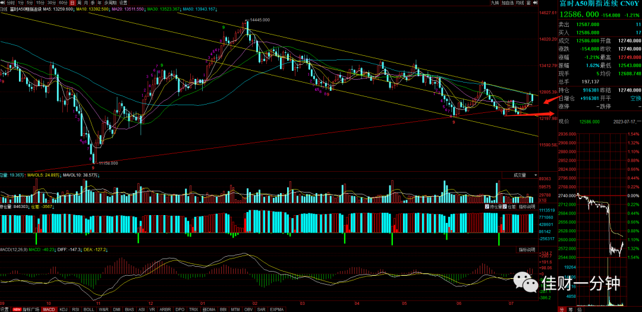Open 指标说明 in the MACD panel
Image resolution: width=642 pixels, height=312 pixels.
[x=527, y=250]
